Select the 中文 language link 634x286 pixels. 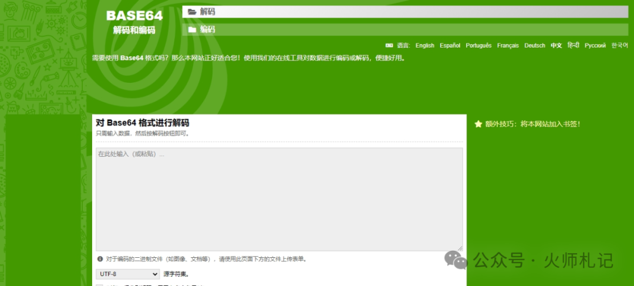tap(557, 45)
